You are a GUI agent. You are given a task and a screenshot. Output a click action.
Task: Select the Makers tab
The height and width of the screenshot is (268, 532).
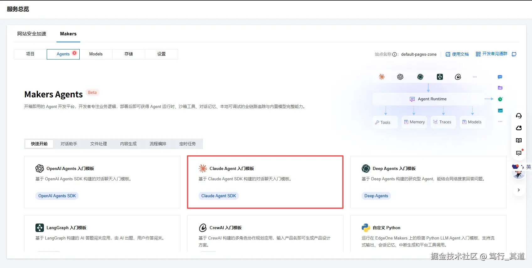tap(68, 34)
